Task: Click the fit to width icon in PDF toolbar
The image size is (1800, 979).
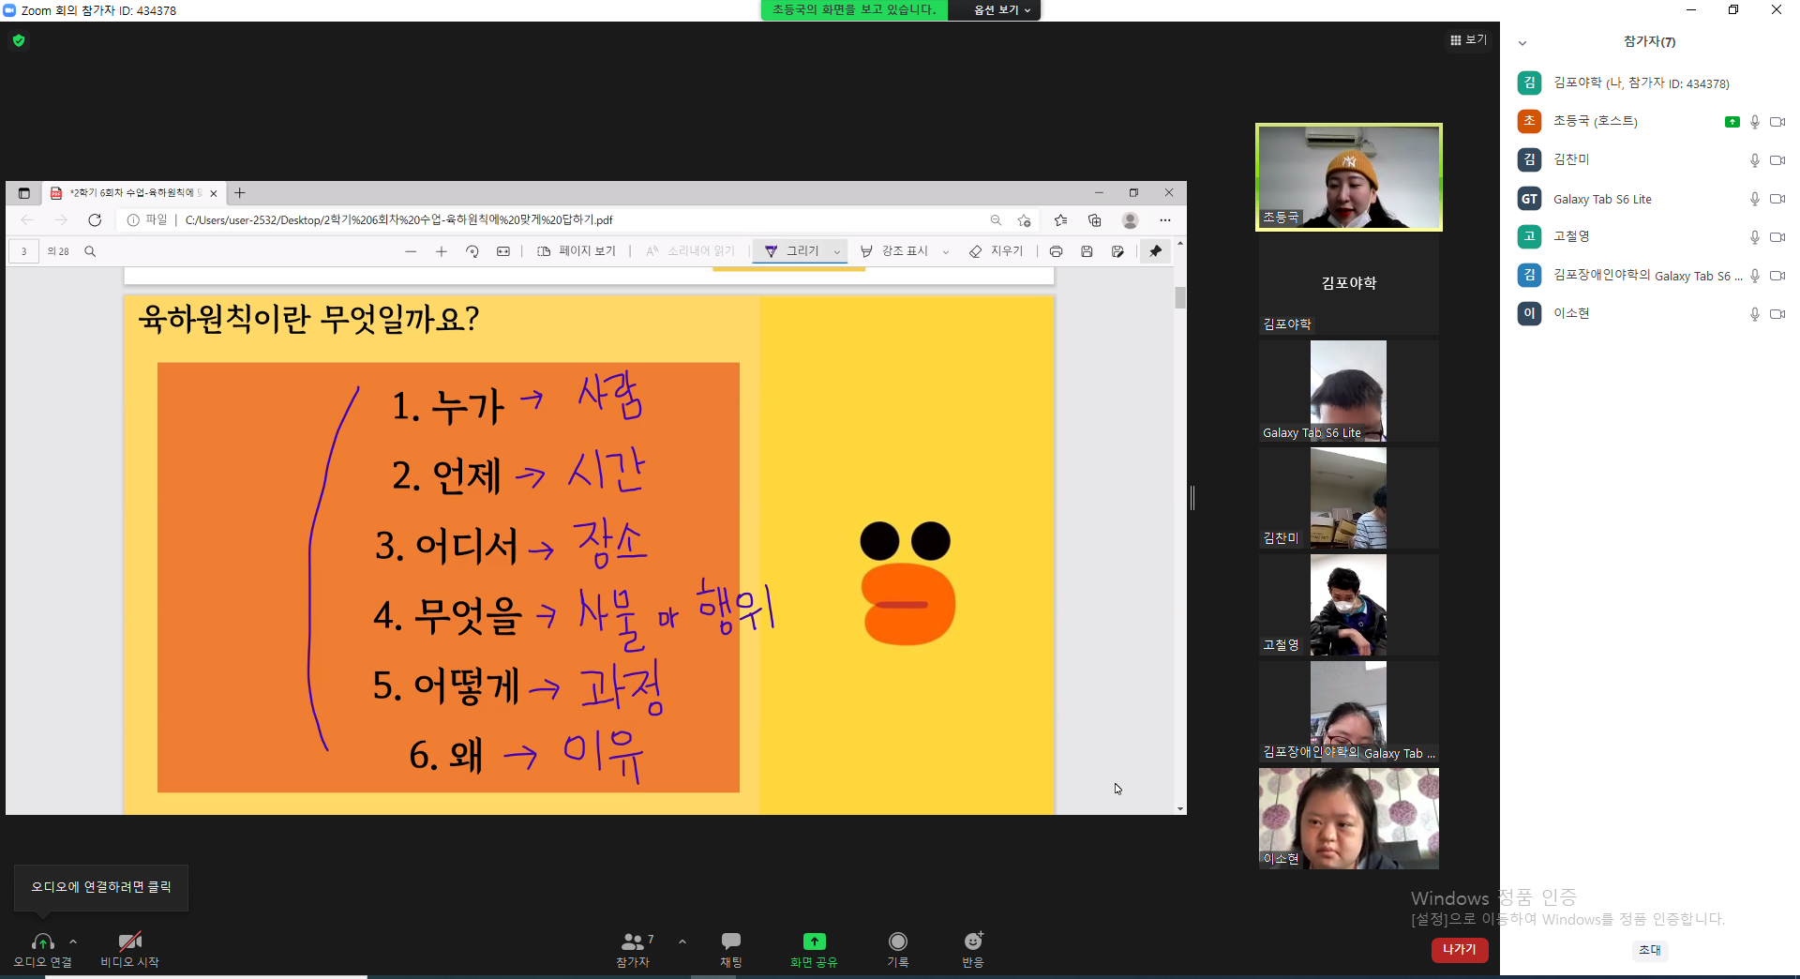Action: (x=503, y=251)
